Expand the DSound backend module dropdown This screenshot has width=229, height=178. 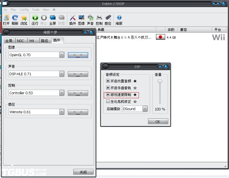(145, 109)
